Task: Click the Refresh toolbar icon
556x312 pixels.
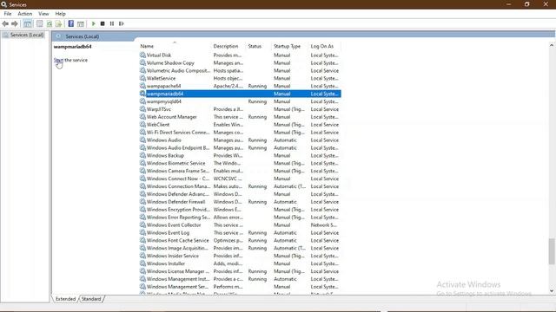Action: 50,23
